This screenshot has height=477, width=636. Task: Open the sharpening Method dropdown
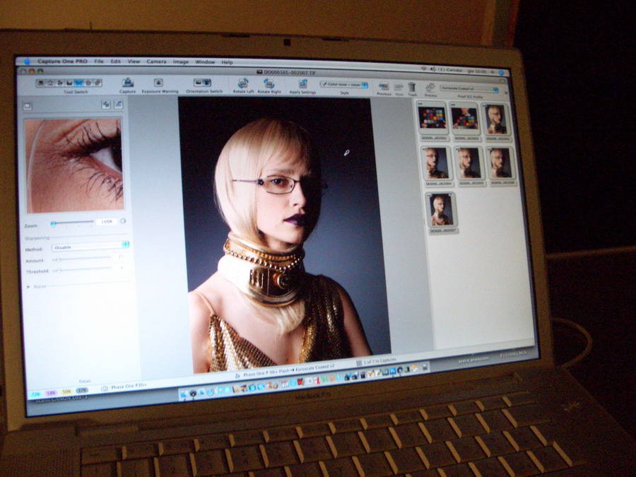[x=90, y=247]
